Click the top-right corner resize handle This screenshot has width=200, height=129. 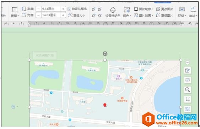point(180,60)
